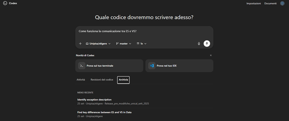
Task: Submit prompt with the up-arrow button
Action: pos(207,44)
